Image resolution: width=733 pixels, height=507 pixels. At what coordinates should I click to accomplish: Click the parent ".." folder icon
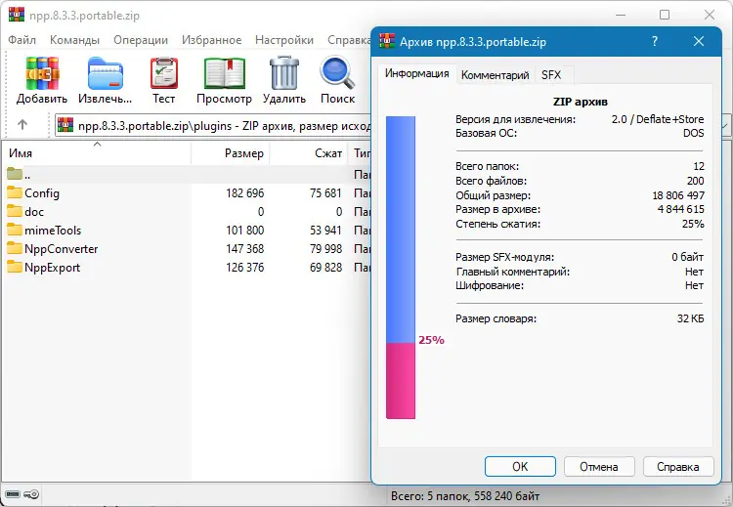15,174
